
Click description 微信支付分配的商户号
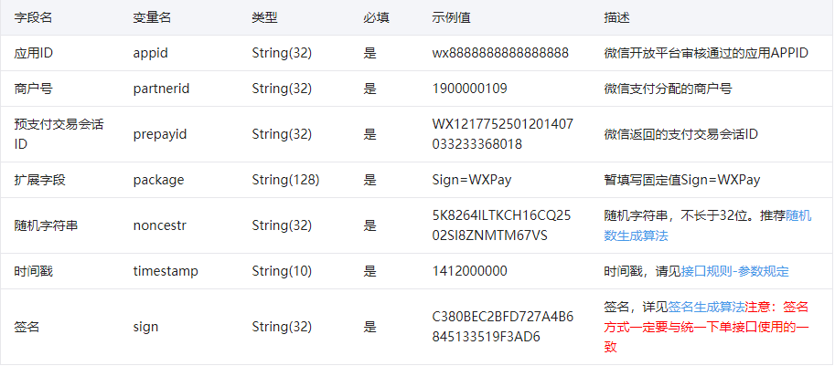[x=668, y=89]
